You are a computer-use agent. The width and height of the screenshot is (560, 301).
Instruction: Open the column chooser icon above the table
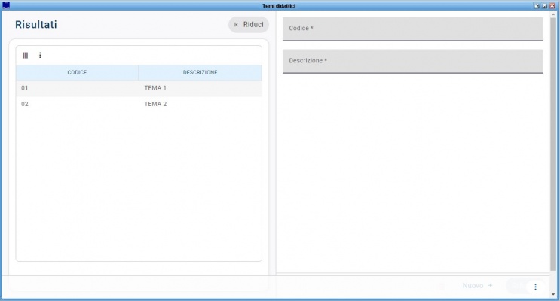(26, 55)
